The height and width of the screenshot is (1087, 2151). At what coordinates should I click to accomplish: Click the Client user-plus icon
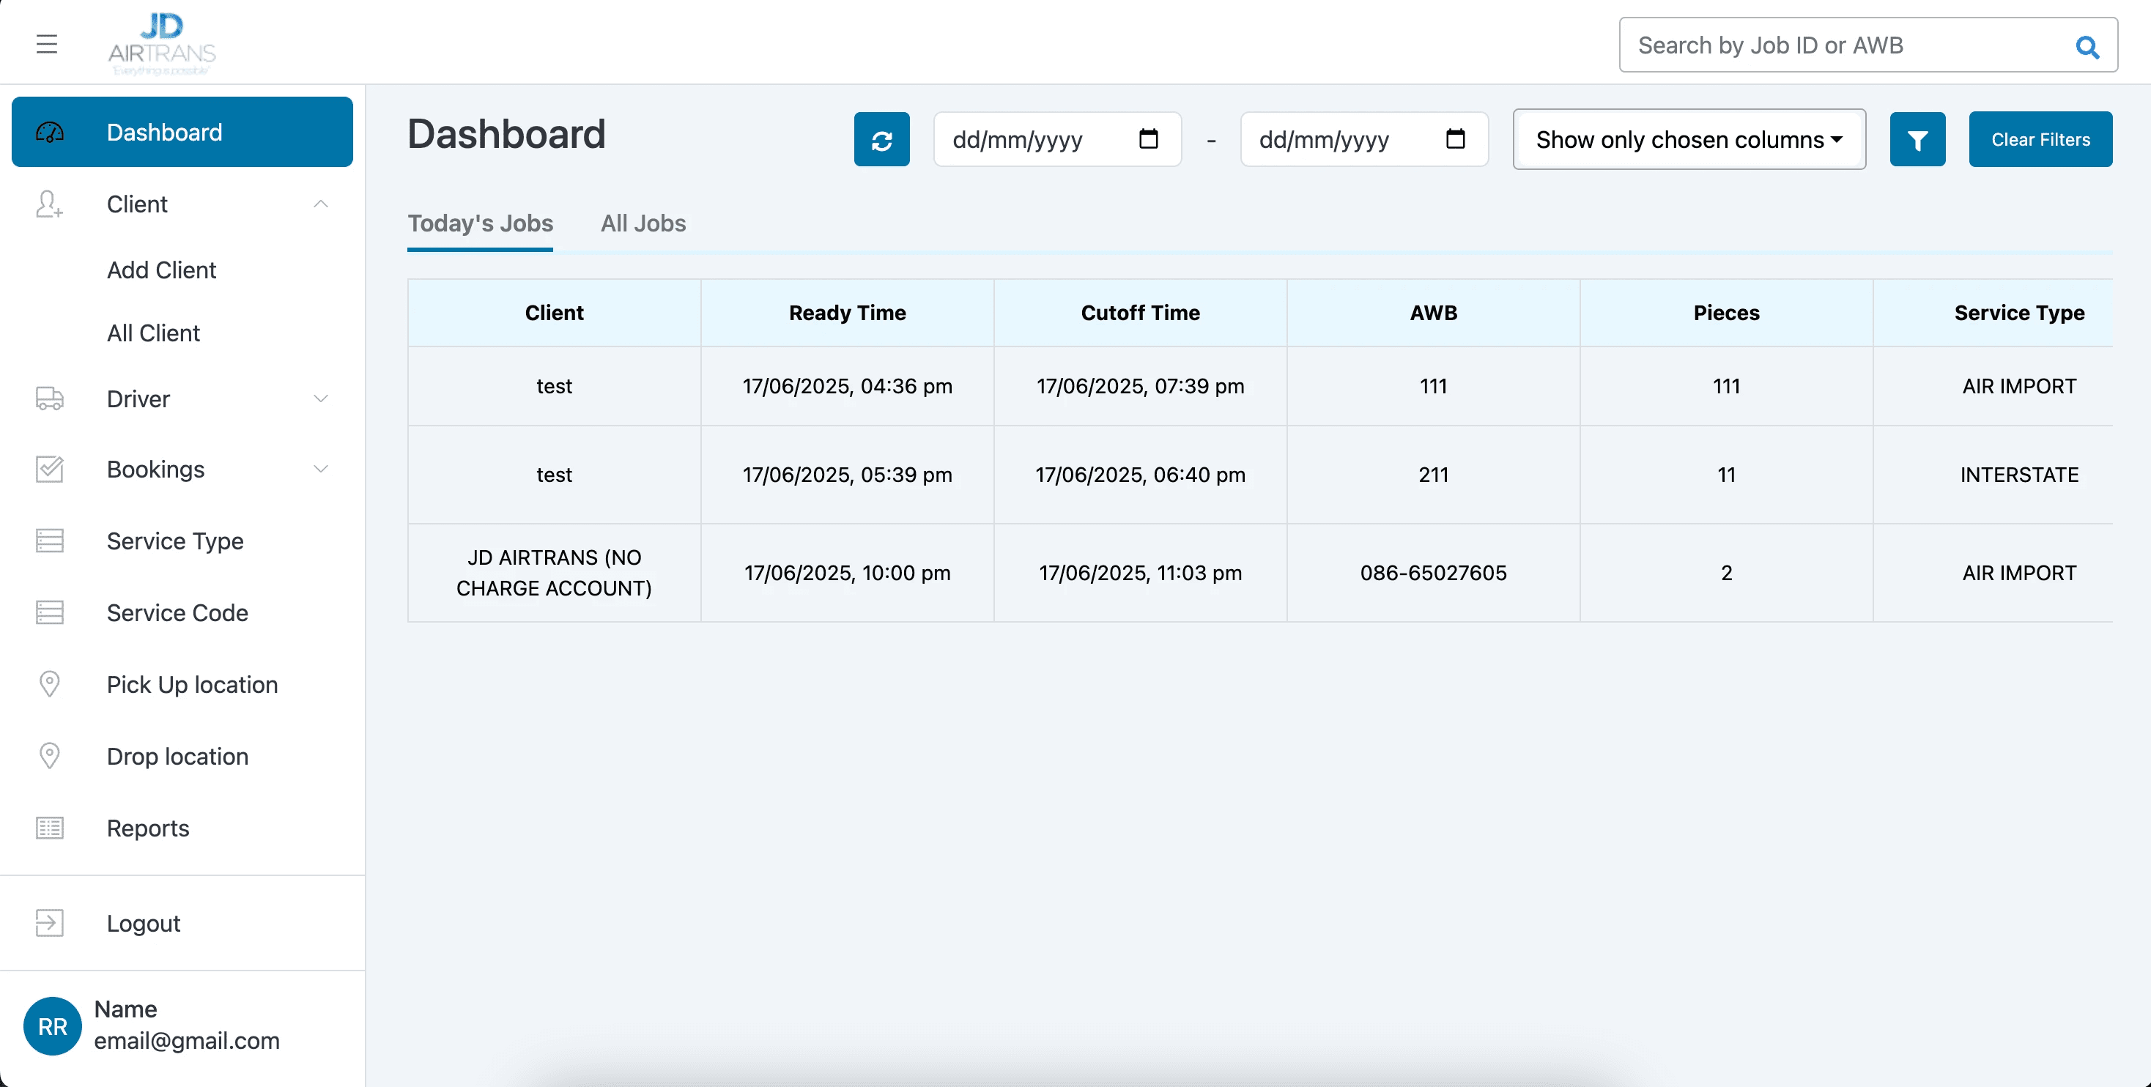click(x=50, y=204)
